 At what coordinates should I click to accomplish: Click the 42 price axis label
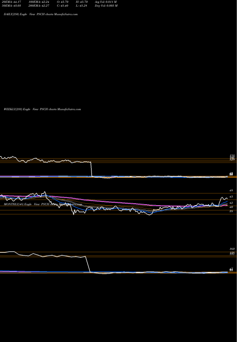[x=231, y=203]
